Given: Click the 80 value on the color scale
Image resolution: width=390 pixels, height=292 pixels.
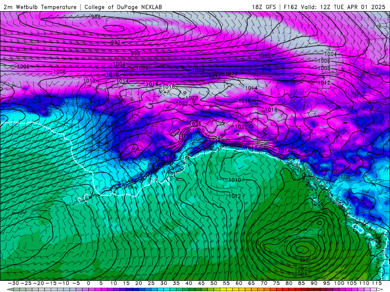Looking at the screenshot, I should coord(289,283).
